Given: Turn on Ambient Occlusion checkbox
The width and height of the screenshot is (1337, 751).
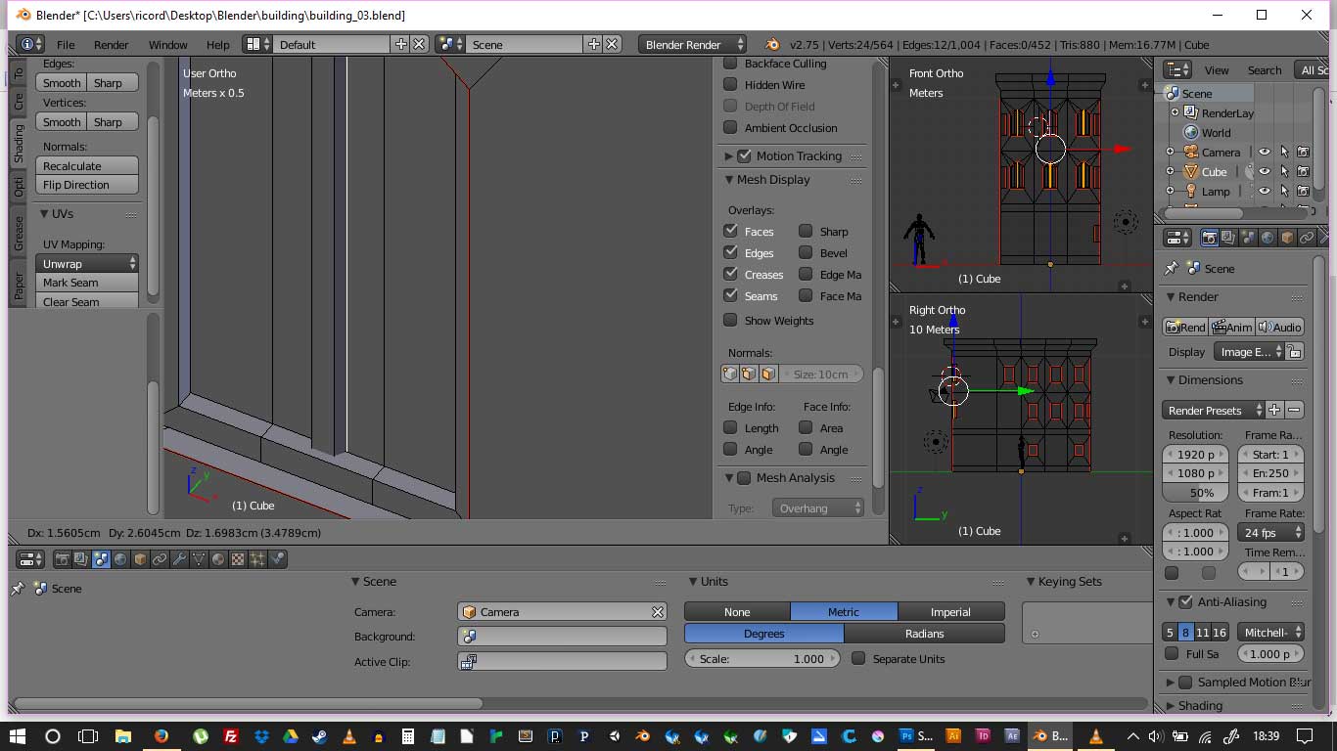Looking at the screenshot, I should (730, 128).
